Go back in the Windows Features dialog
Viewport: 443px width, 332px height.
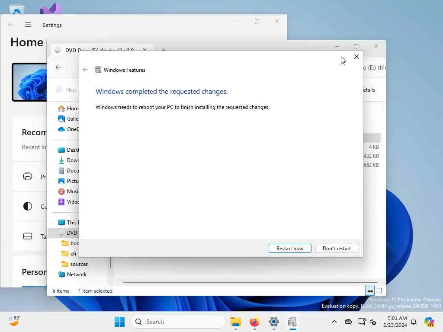tap(85, 70)
